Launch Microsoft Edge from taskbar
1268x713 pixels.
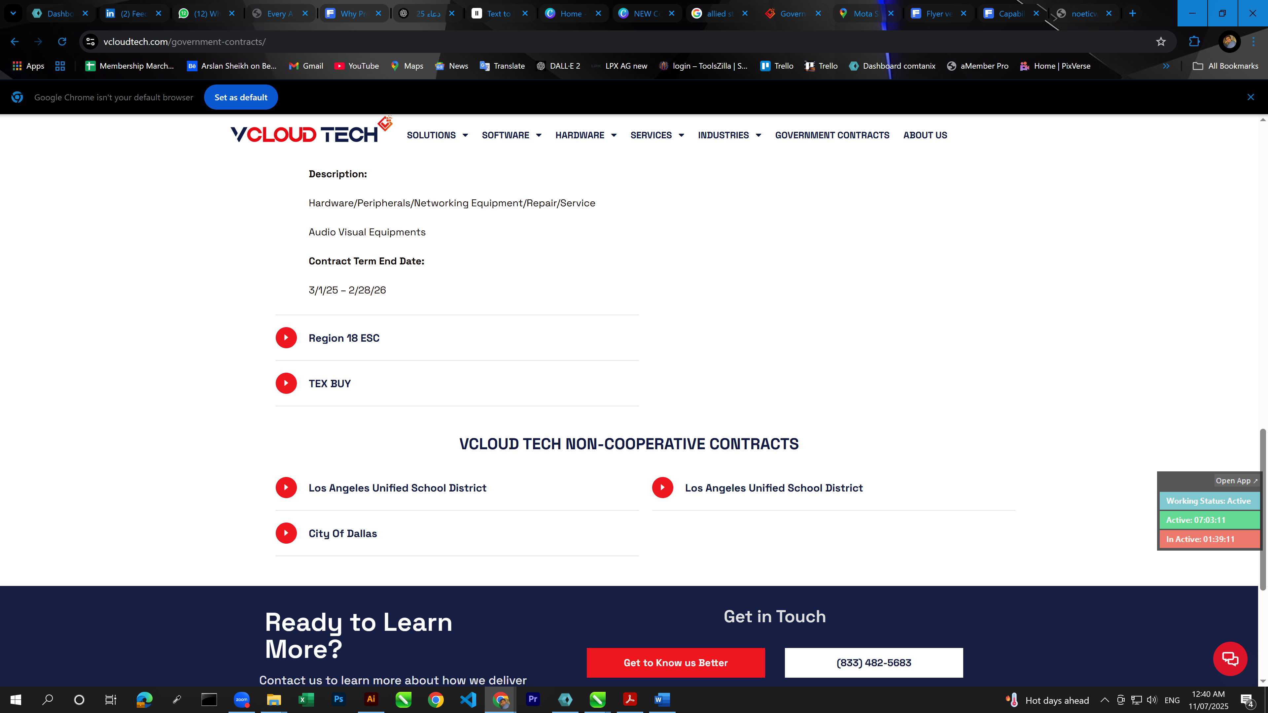click(144, 700)
